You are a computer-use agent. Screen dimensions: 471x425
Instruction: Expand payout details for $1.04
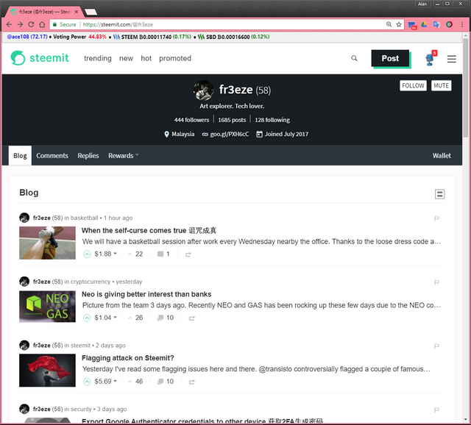pos(106,318)
